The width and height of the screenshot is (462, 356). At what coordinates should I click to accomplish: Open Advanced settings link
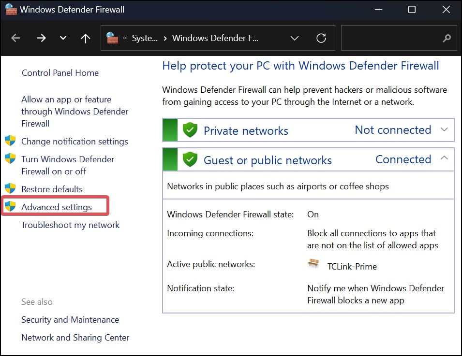(57, 207)
